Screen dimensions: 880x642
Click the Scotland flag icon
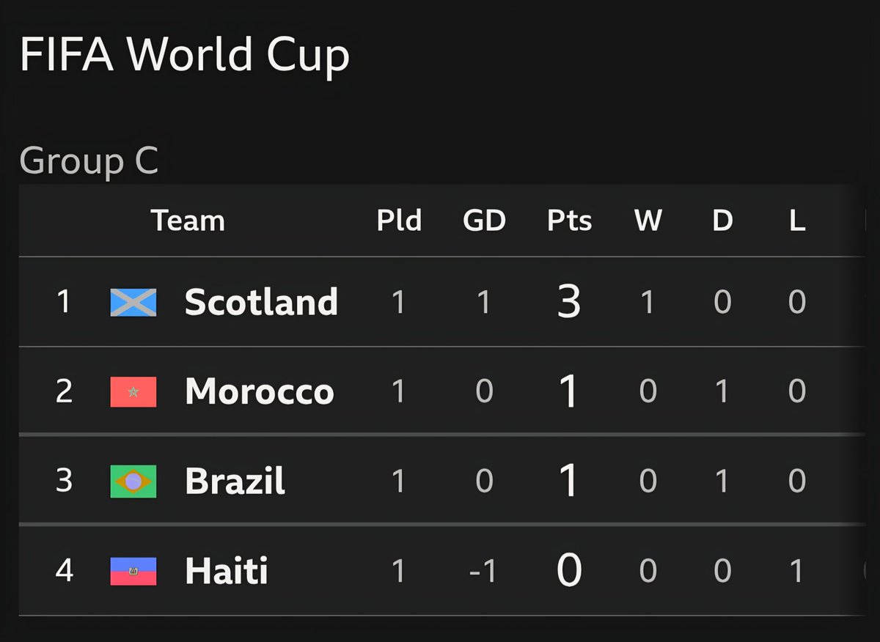click(x=133, y=302)
